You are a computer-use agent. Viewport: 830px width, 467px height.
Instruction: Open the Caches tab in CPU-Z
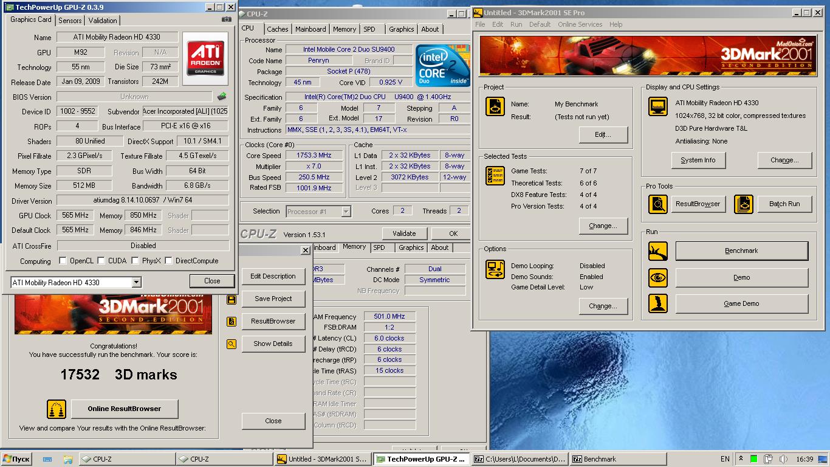click(278, 29)
